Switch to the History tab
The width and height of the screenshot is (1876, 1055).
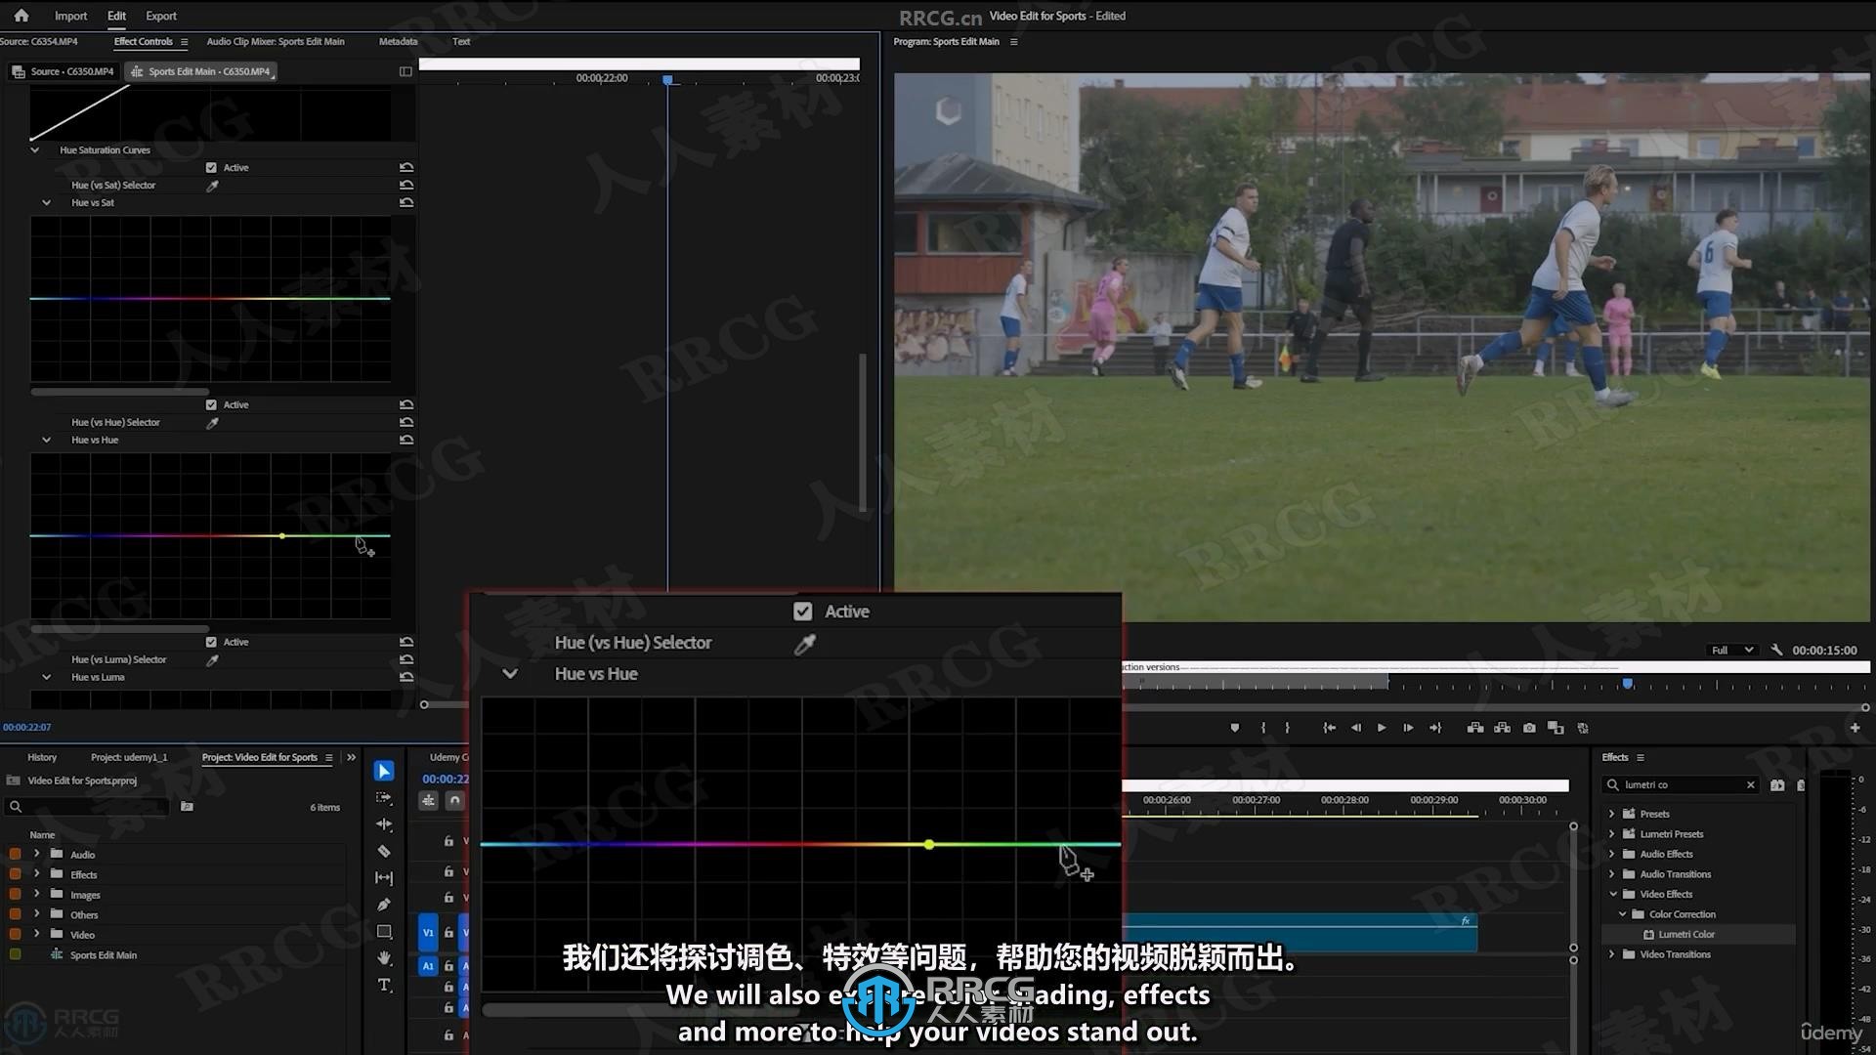click(x=42, y=758)
